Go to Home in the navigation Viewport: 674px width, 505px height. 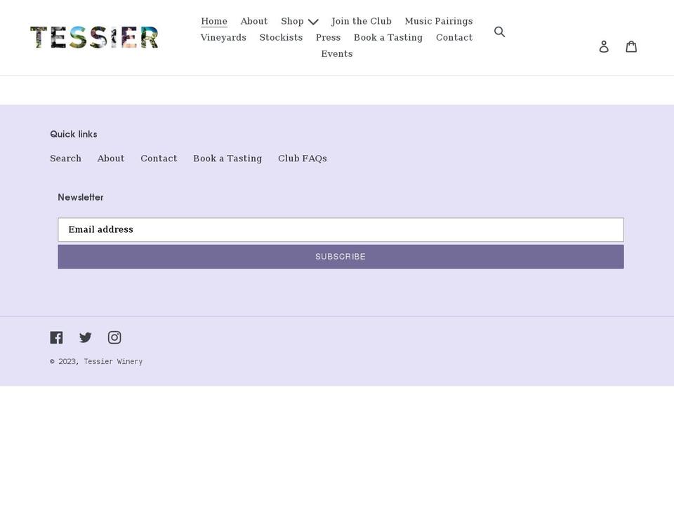(x=214, y=21)
